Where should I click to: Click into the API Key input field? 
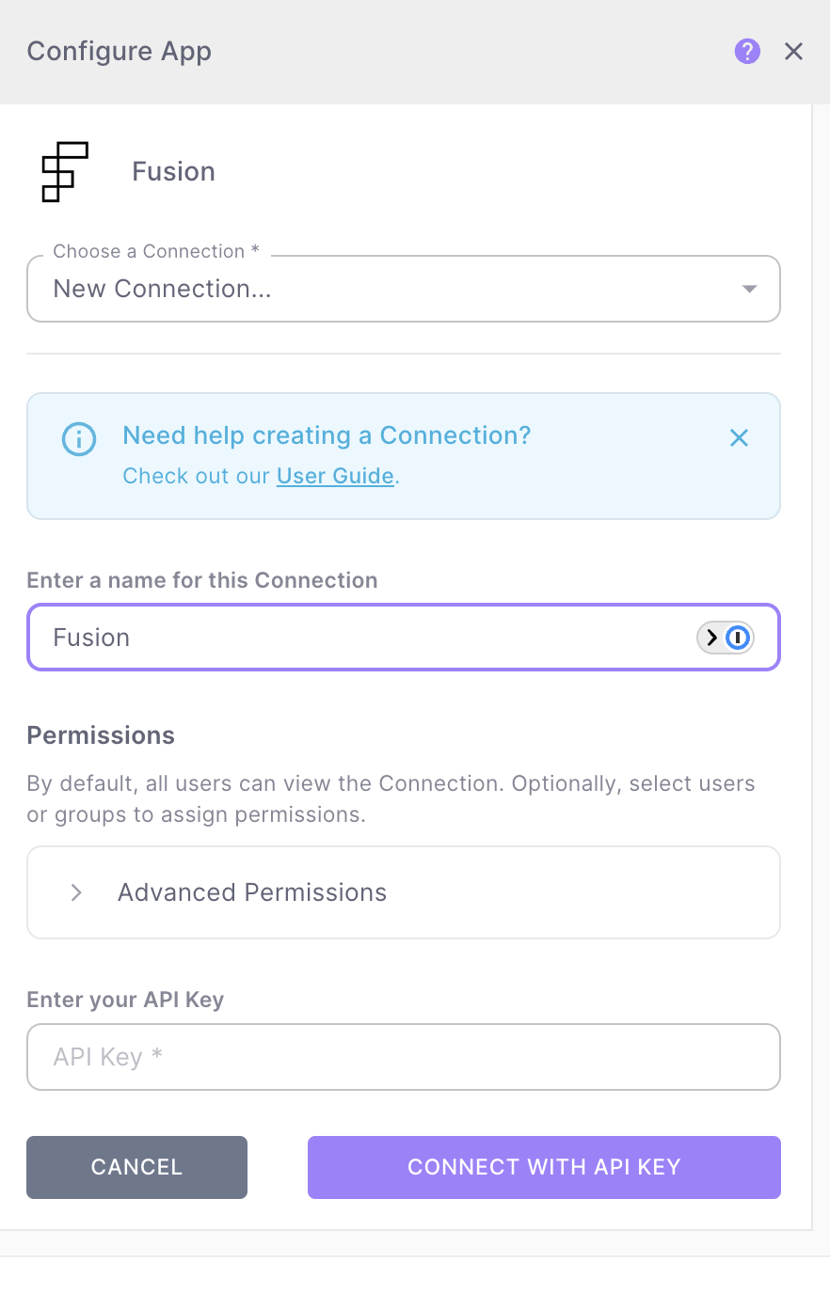tap(403, 1057)
